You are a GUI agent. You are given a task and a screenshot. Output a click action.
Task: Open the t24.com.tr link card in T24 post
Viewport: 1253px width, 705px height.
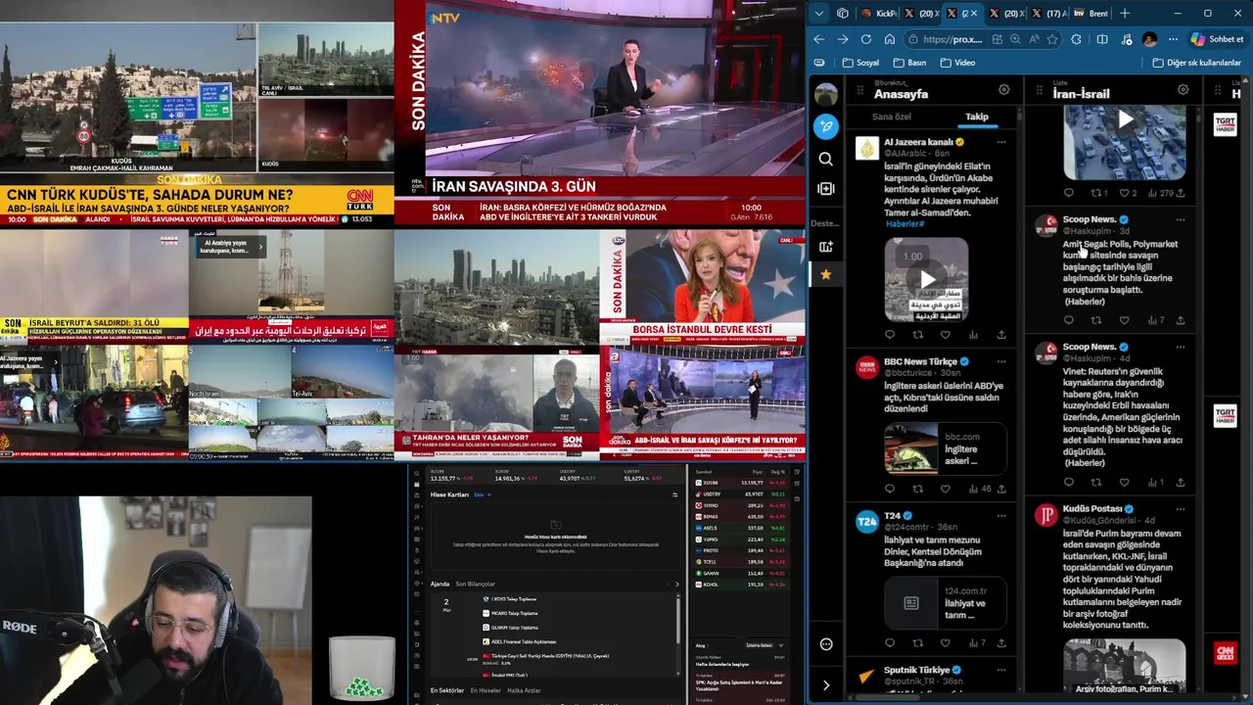pos(946,603)
